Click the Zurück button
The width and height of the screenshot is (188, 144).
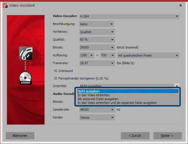pos(135,136)
